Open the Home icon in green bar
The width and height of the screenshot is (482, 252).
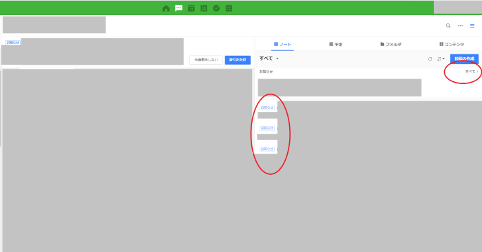[166, 8]
